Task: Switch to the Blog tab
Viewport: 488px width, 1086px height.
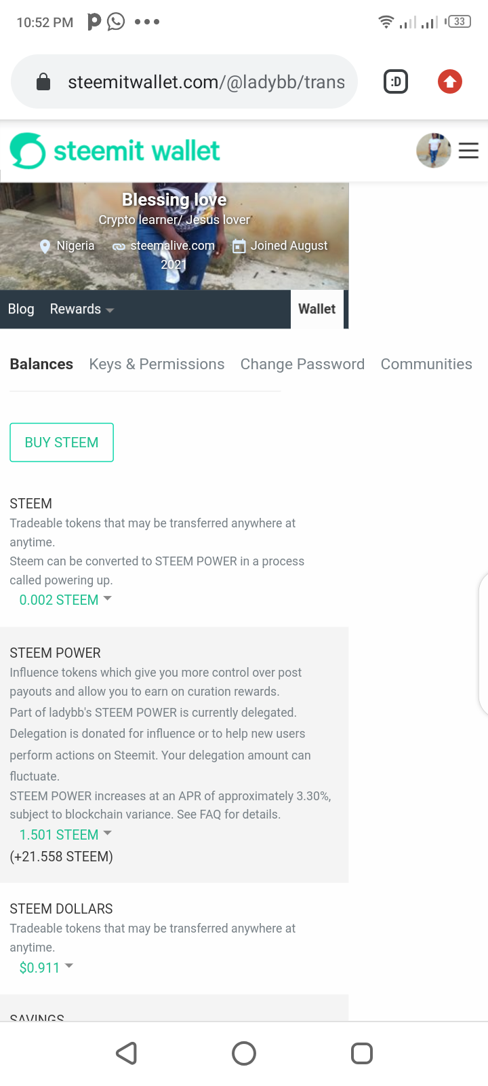Action: pos(21,310)
